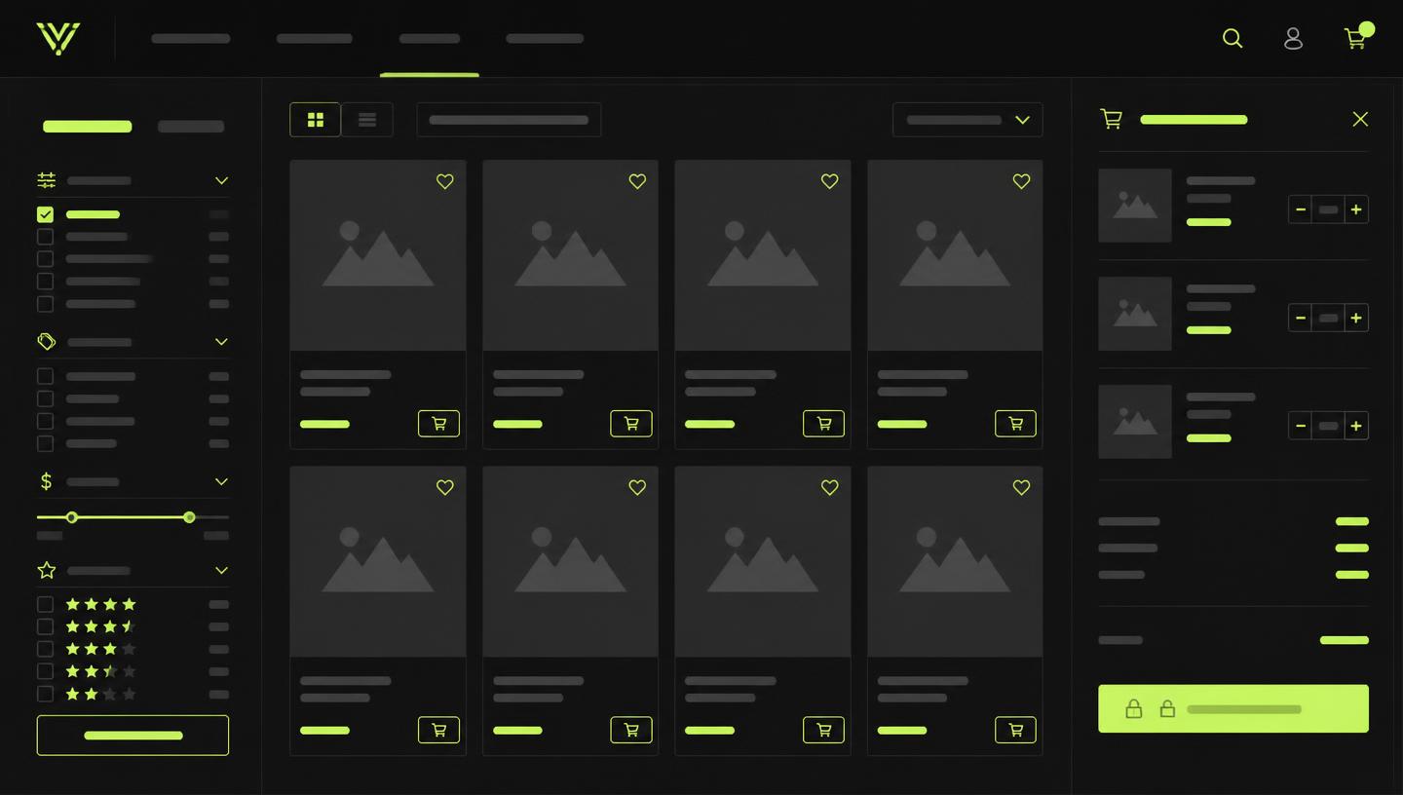Collapse the chevron beside the dollar-sign price heading
The image size is (1403, 795).
point(221,481)
